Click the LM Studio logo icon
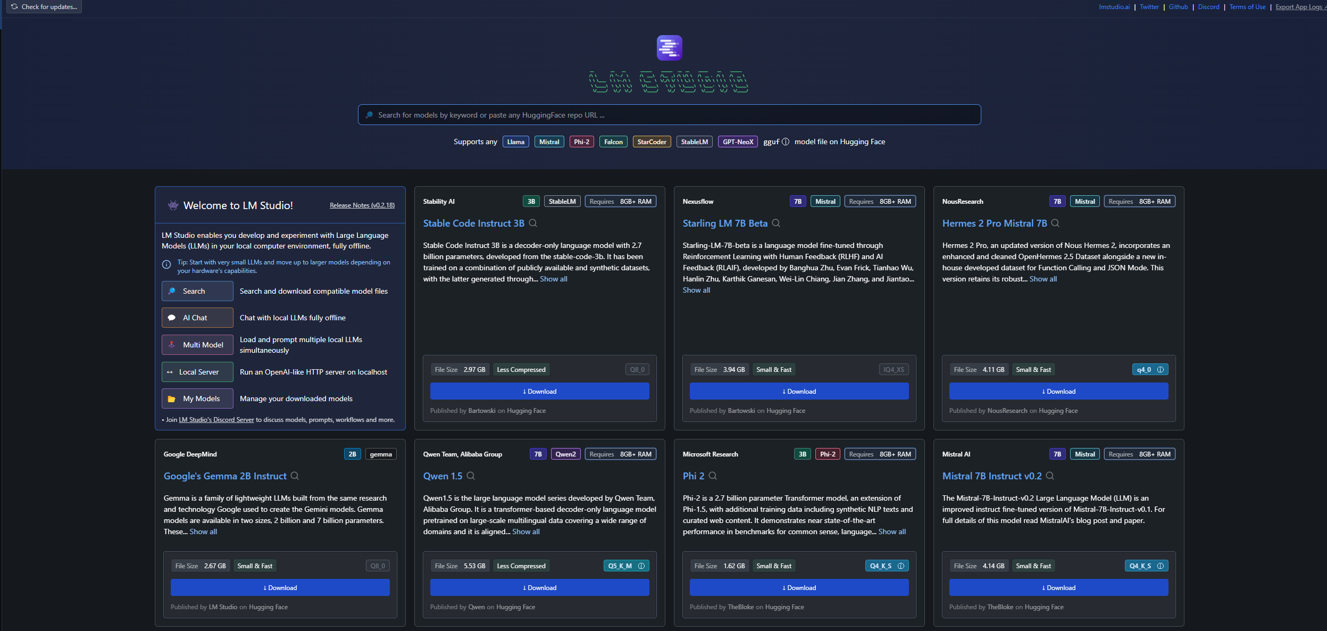Viewport: 1327px width, 631px height. point(669,48)
